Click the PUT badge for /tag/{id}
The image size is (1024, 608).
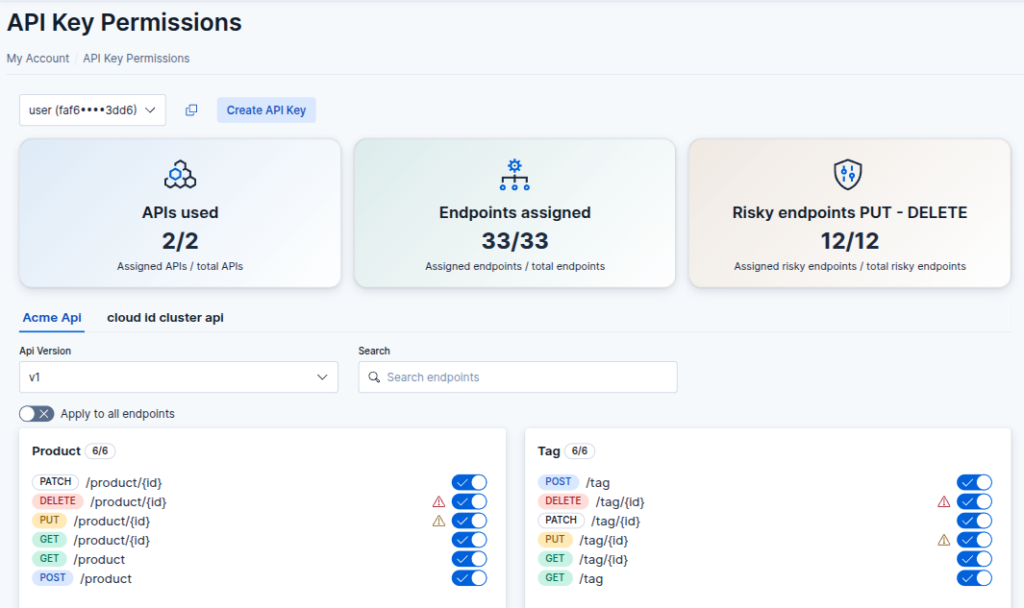click(x=555, y=540)
